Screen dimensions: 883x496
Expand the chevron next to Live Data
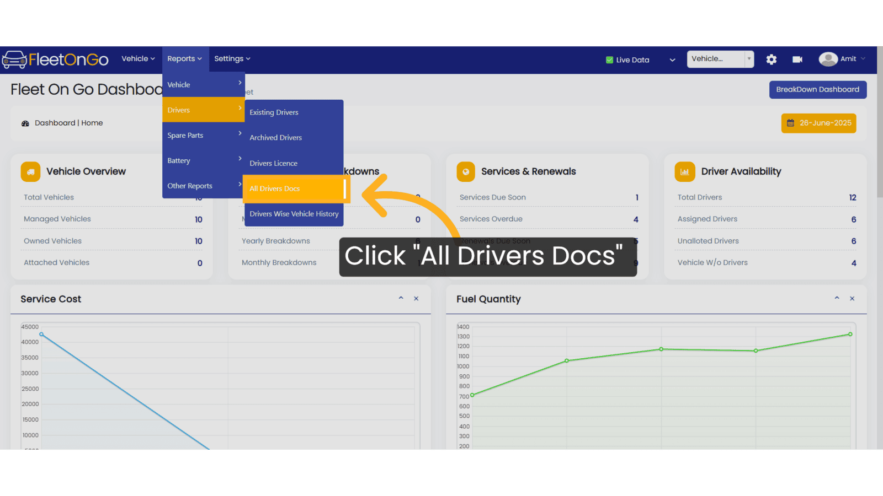pos(672,60)
